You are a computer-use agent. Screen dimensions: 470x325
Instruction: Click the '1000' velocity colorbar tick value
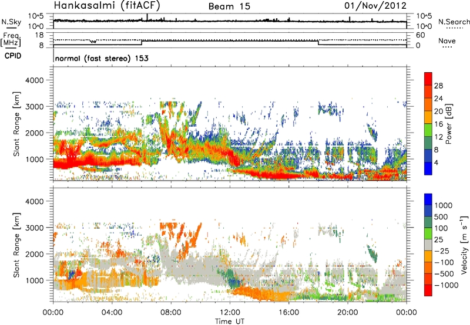tap(443, 205)
